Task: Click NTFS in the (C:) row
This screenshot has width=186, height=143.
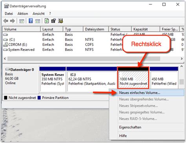Action: click(89, 40)
